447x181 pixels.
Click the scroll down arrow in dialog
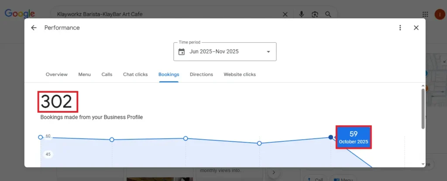click(x=423, y=164)
